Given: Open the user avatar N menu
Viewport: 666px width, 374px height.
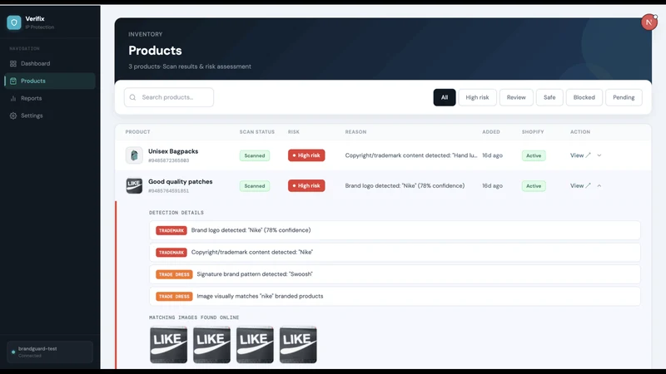Looking at the screenshot, I should [x=649, y=22].
